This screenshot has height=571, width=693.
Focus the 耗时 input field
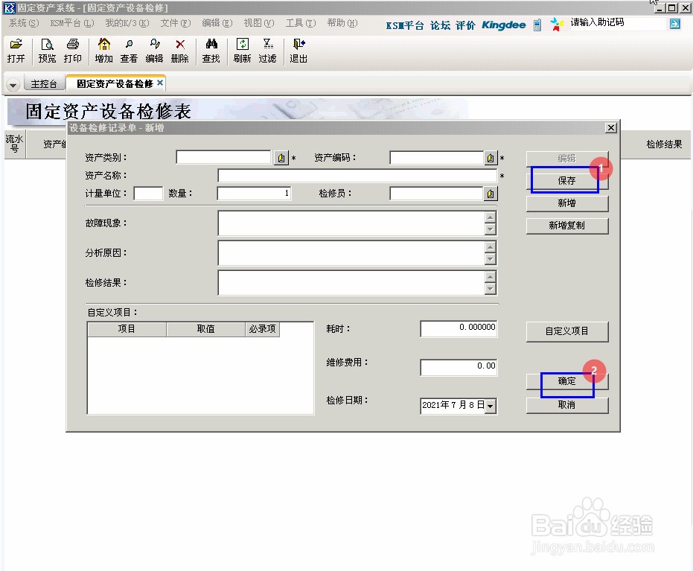(x=459, y=329)
